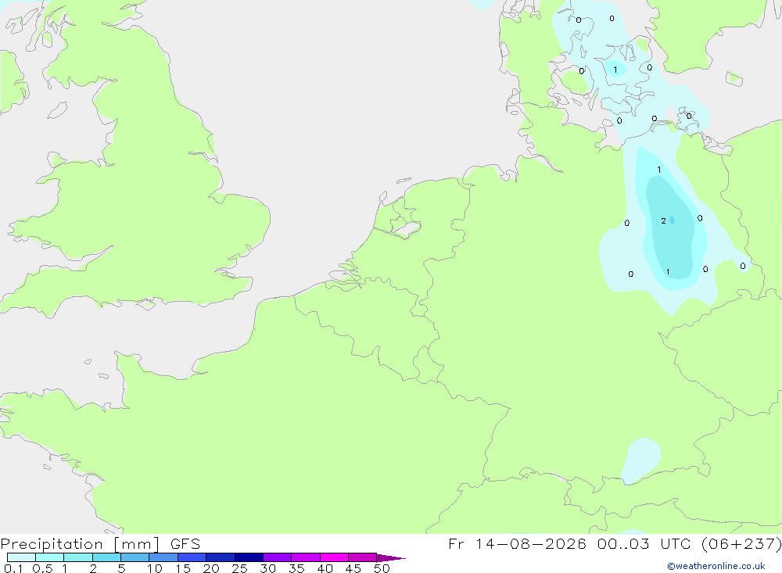The width and height of the screenshot is (782, 573).
Task: Click legend scale label "30"
Action: tap(267, 568)
